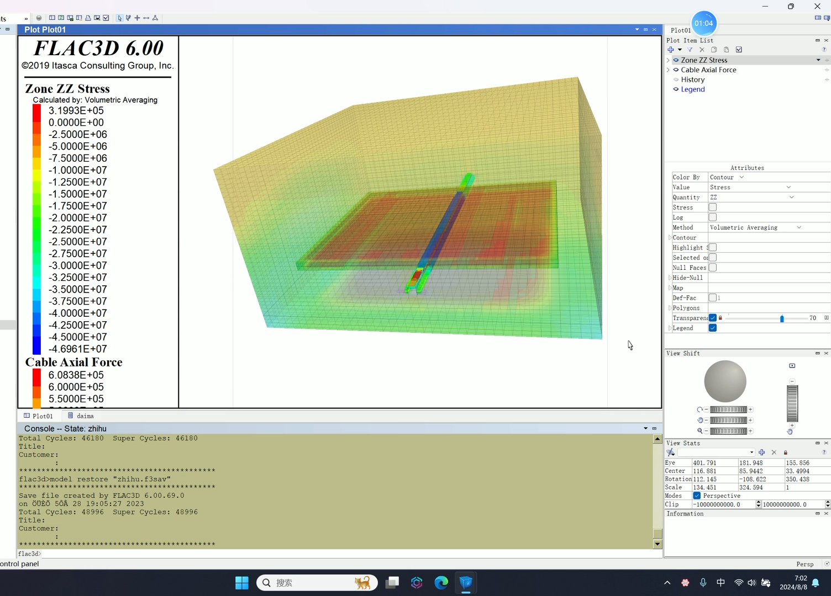
Task: Add a new plot item with plus icon
Action: (x=671, y=50)
